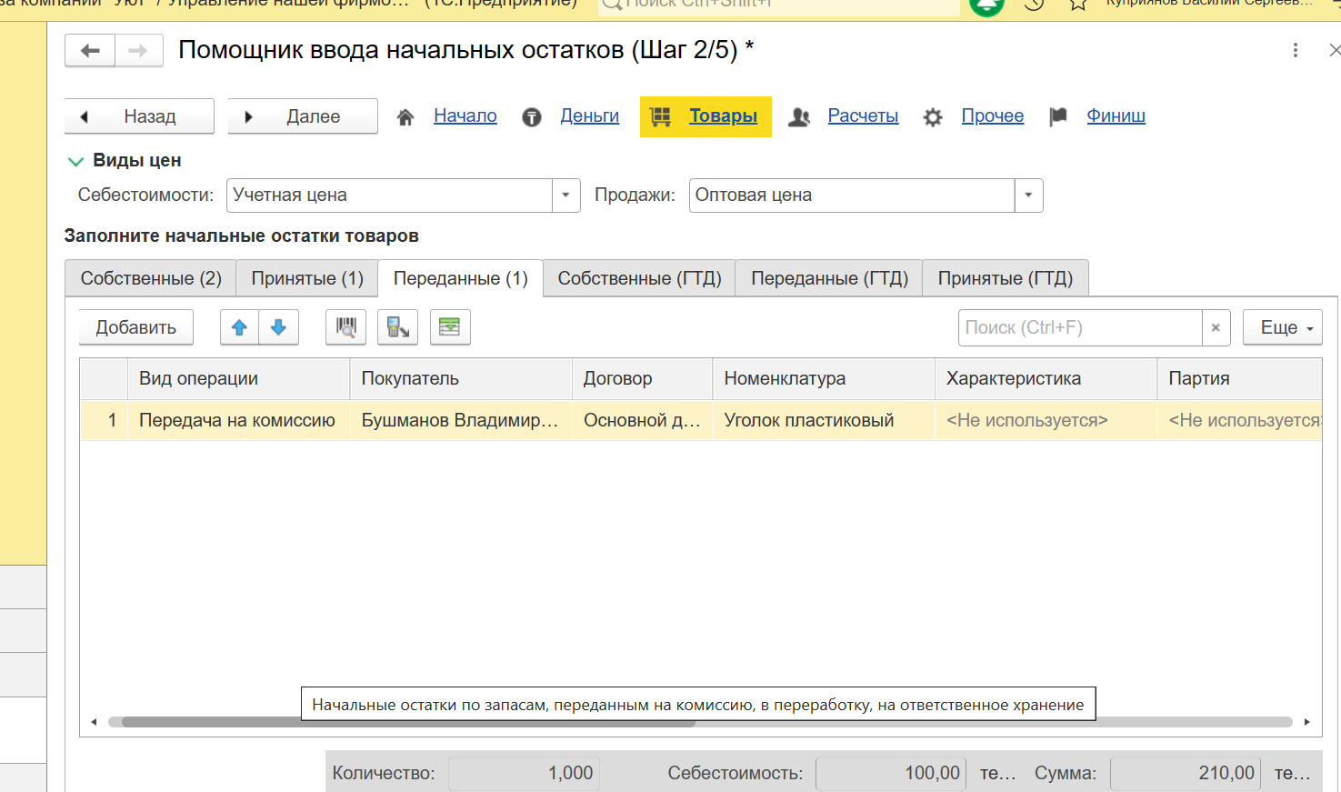The image size is (1341, 792).
Task: Click the Поиск (Ctrl+F) search field
Action: tap(1079, 328)
